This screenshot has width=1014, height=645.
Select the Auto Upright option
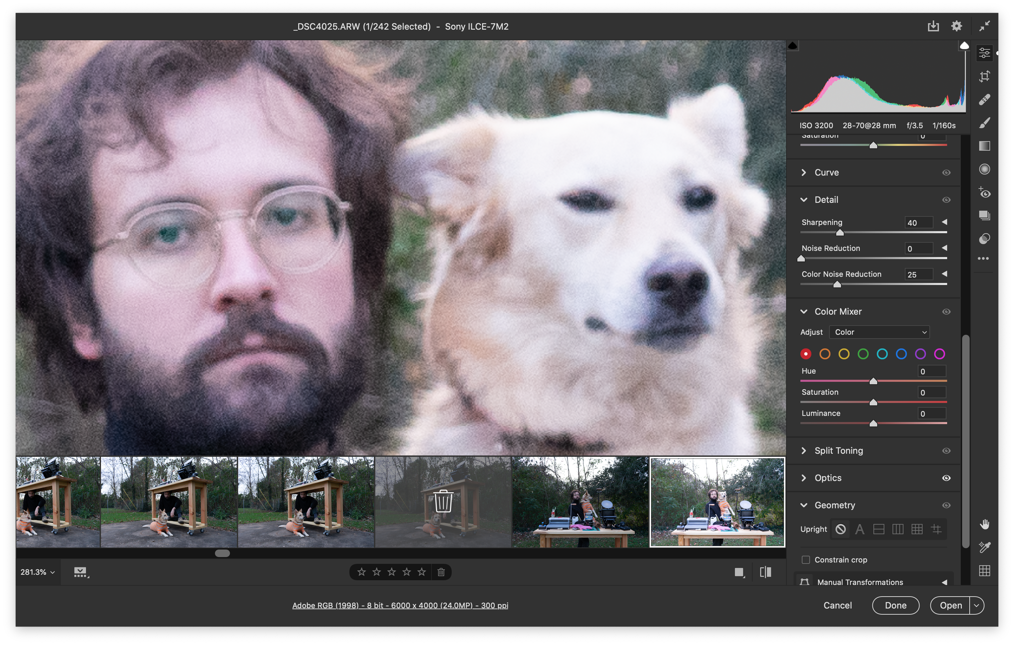coord(859,529)
